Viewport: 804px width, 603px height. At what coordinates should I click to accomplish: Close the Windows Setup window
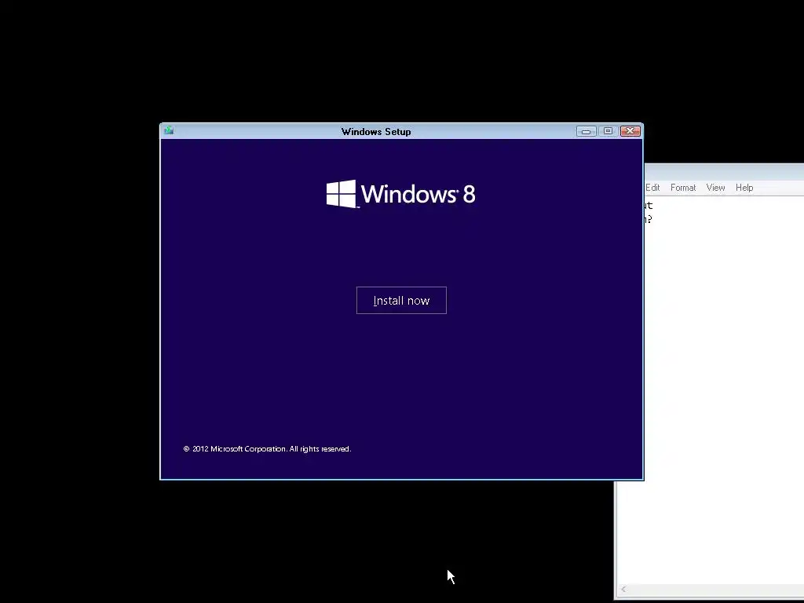(630, 131)
